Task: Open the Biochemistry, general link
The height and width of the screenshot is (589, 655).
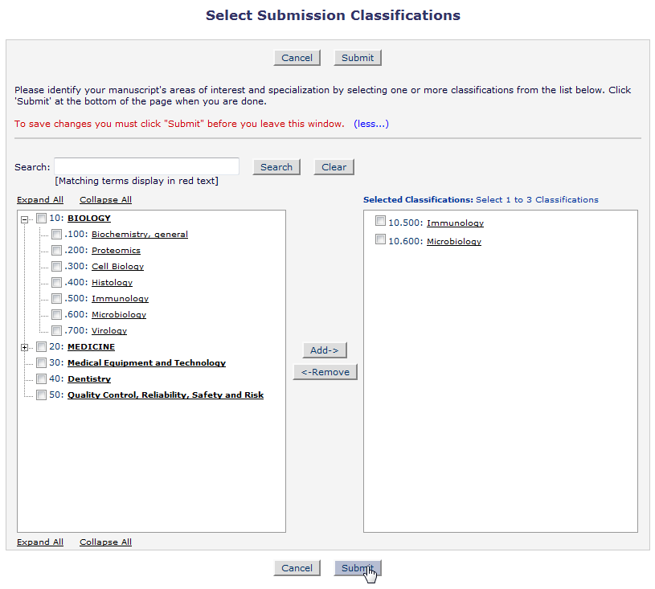Action: (140, 235)
